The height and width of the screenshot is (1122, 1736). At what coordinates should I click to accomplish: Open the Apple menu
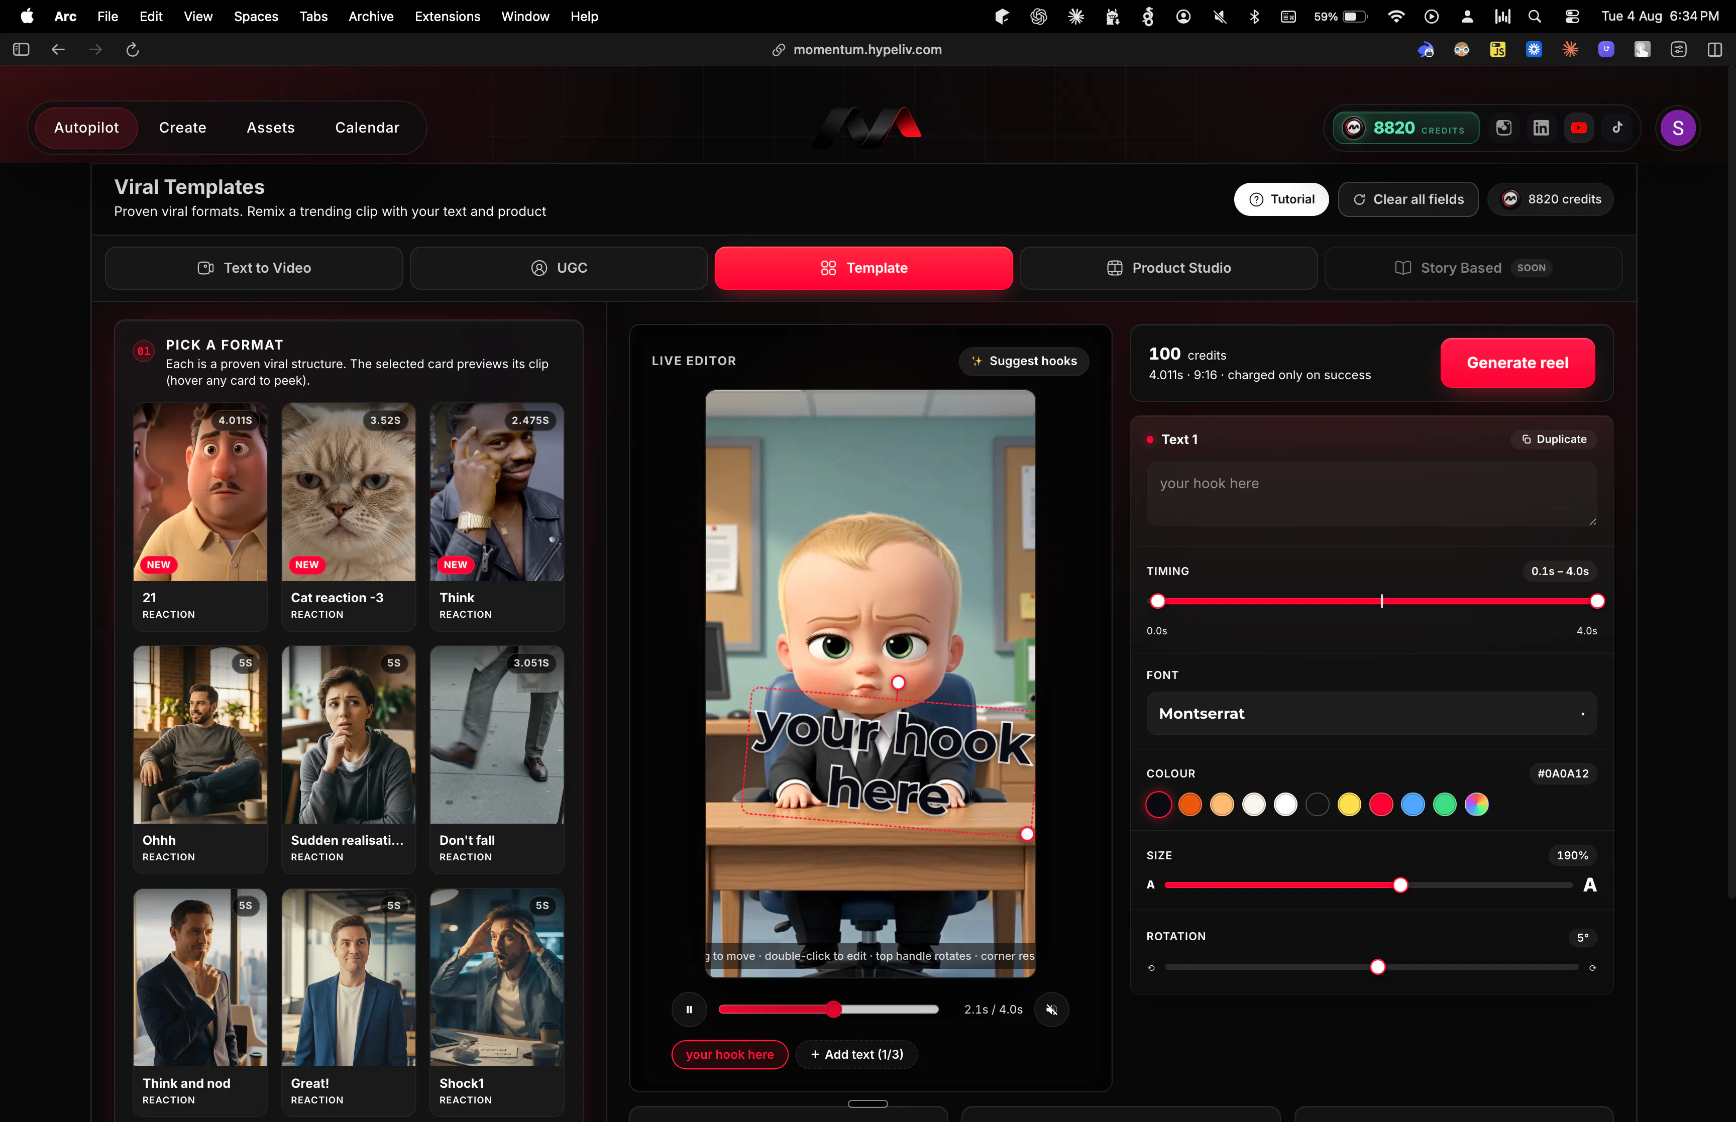27,16
